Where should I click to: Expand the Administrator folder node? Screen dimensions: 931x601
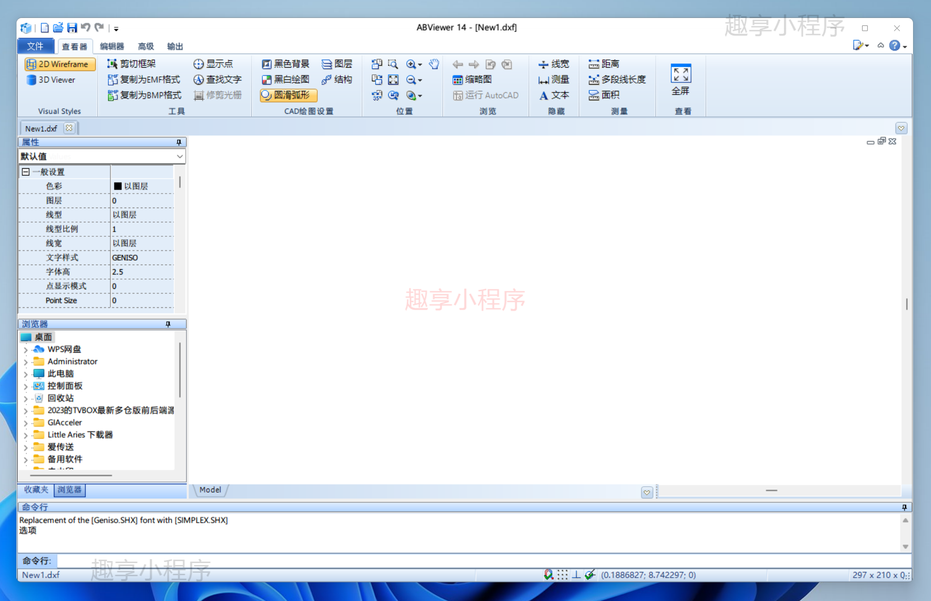tap(26, 361)
